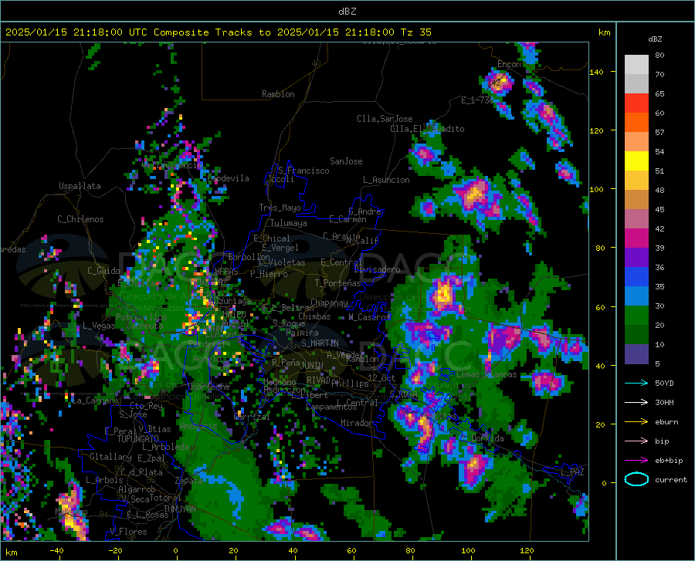Click the 'E_Vergel' map label
The image size is (695, 561).
[x=280, y=248]
